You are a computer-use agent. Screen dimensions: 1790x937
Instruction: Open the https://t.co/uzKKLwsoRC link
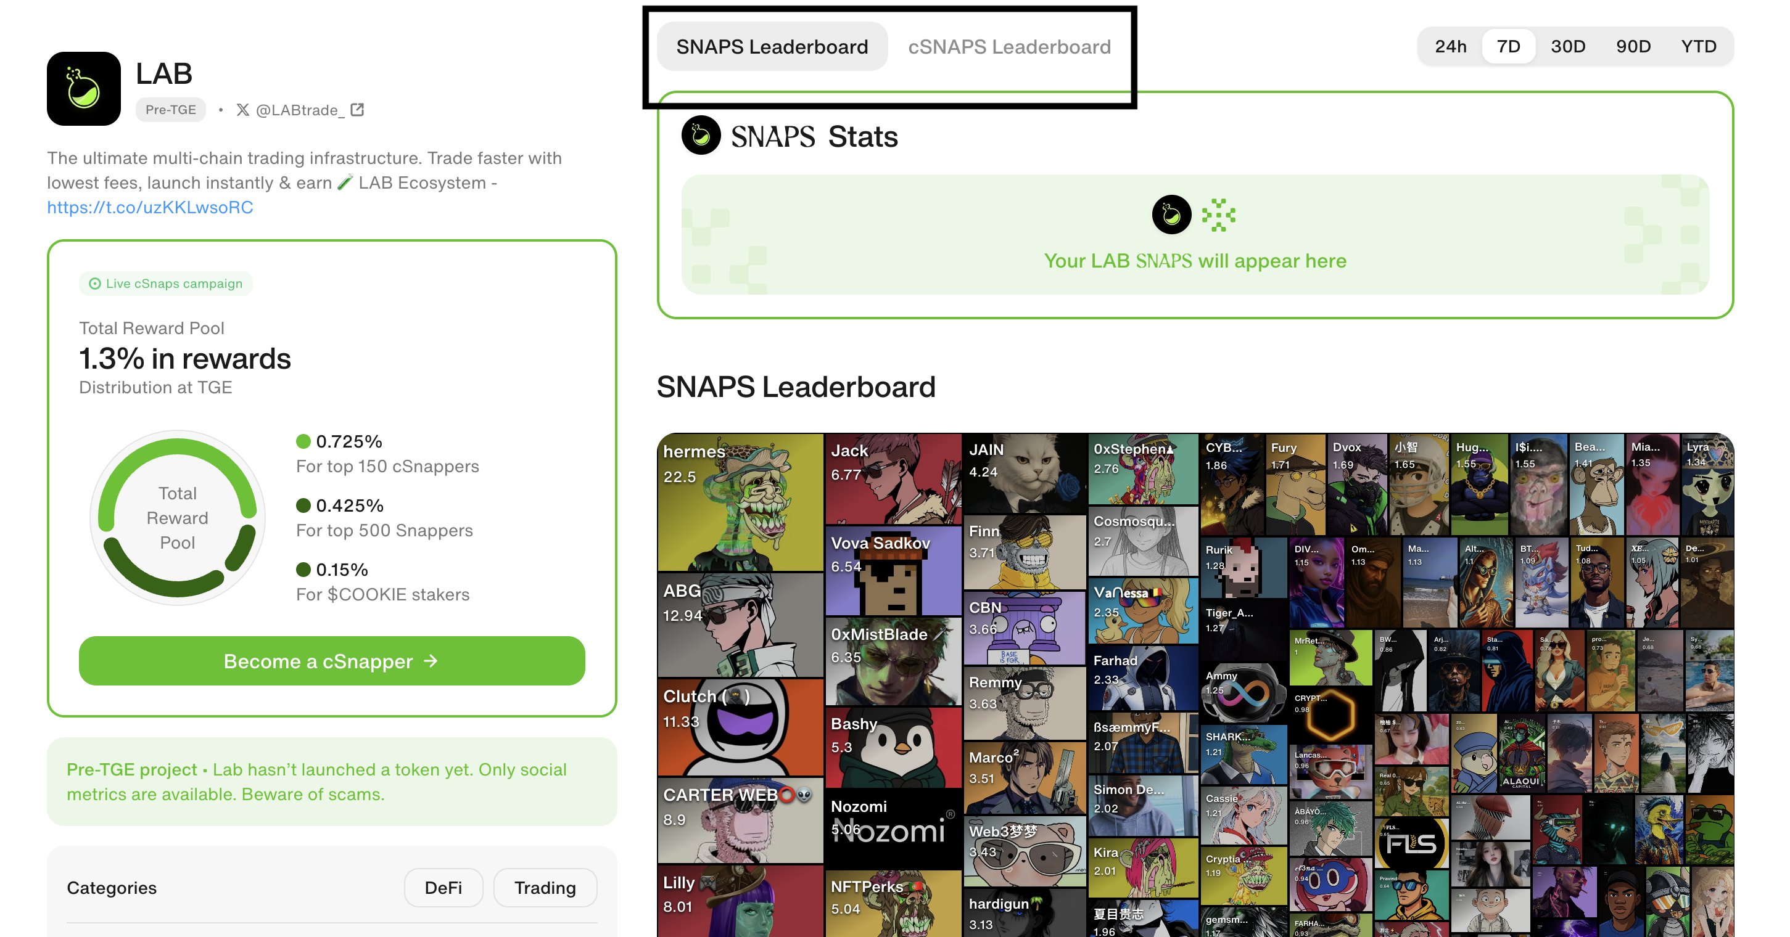click(150, 207)
